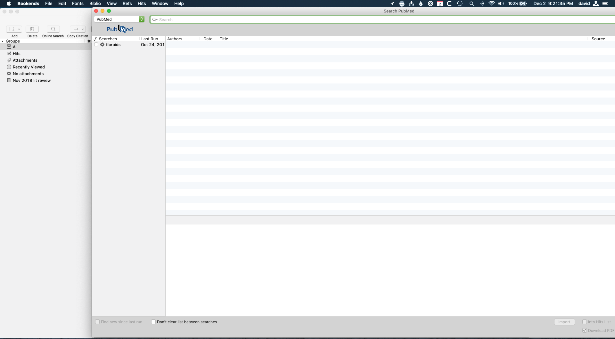
Task: Click the PubMed logo
Action: point(120,29)
